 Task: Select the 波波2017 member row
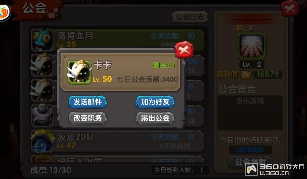[x=118, y=141]
